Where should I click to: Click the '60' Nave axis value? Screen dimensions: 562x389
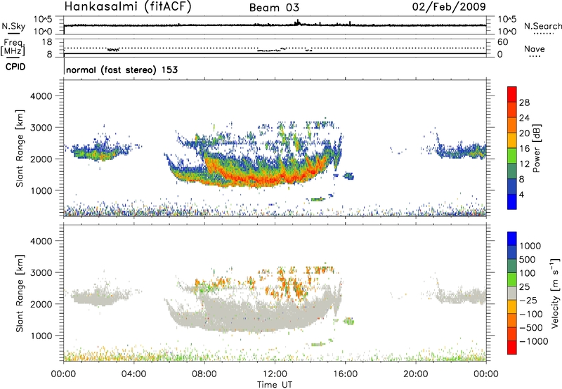coord(502,42)
